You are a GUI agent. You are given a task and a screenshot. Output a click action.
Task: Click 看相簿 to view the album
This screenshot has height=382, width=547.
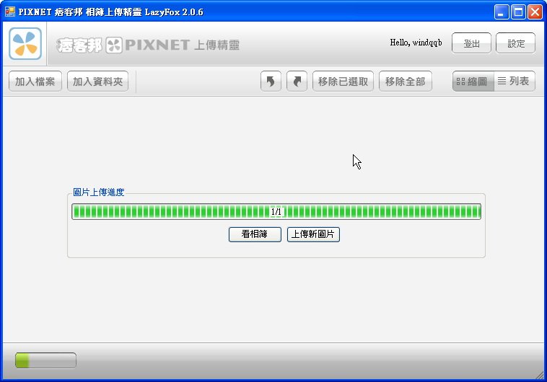click(x=255, y=234)
